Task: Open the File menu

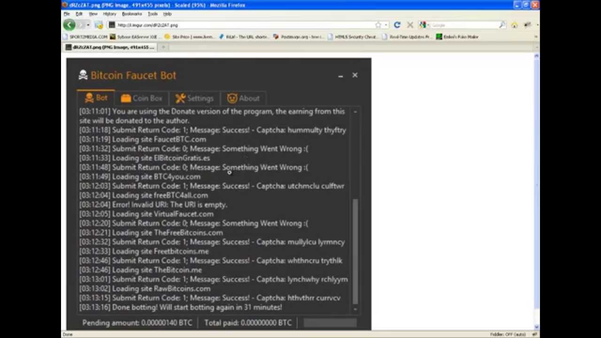Action: (67, 14)
